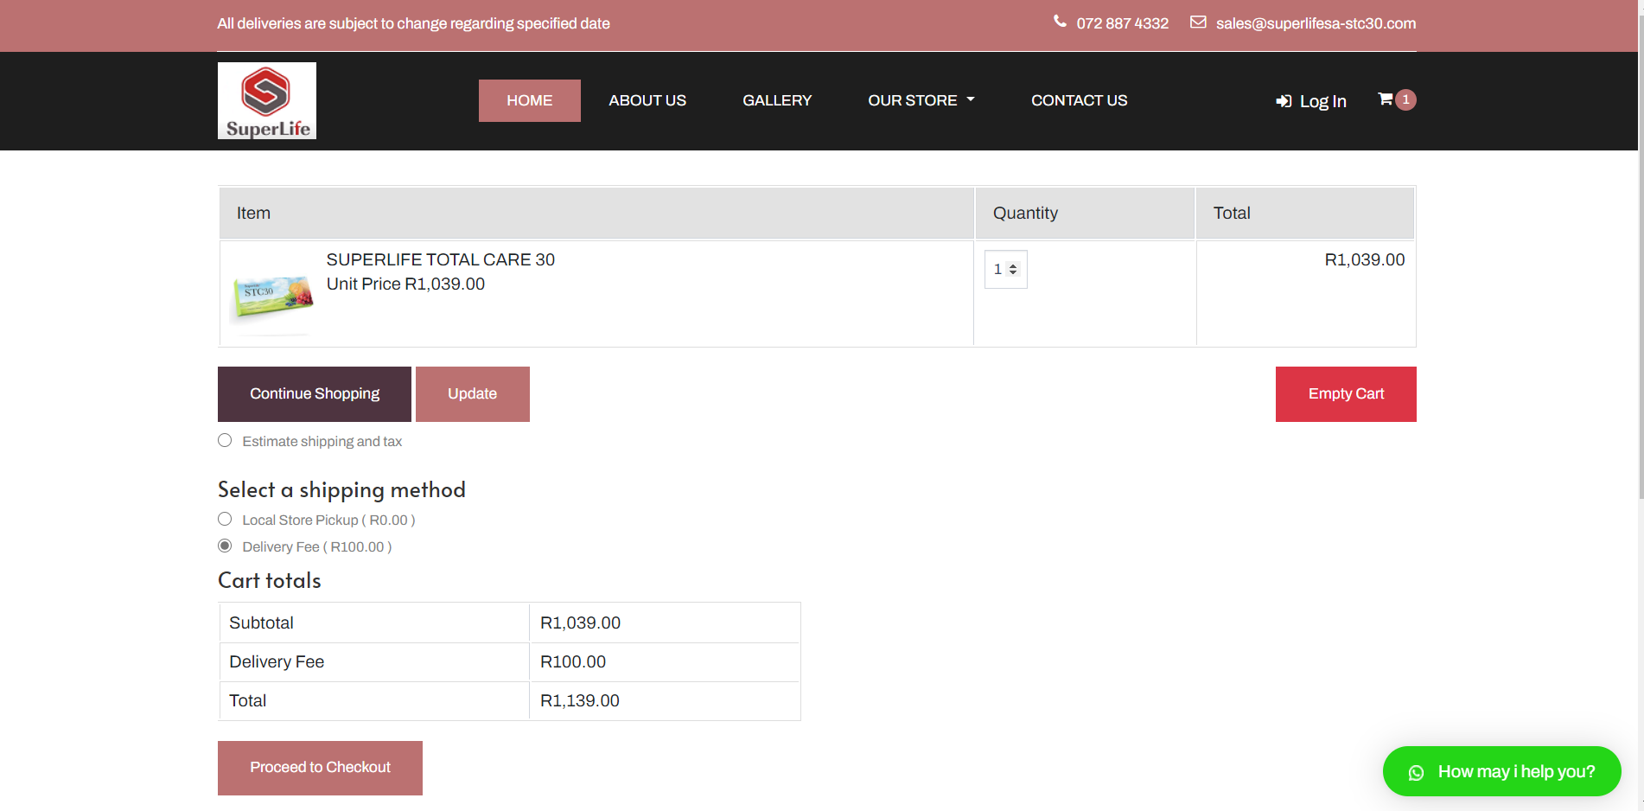Click the page vertical scrollbar
The height and width of the screenshot is (811, 1644).
[1641, 259]
